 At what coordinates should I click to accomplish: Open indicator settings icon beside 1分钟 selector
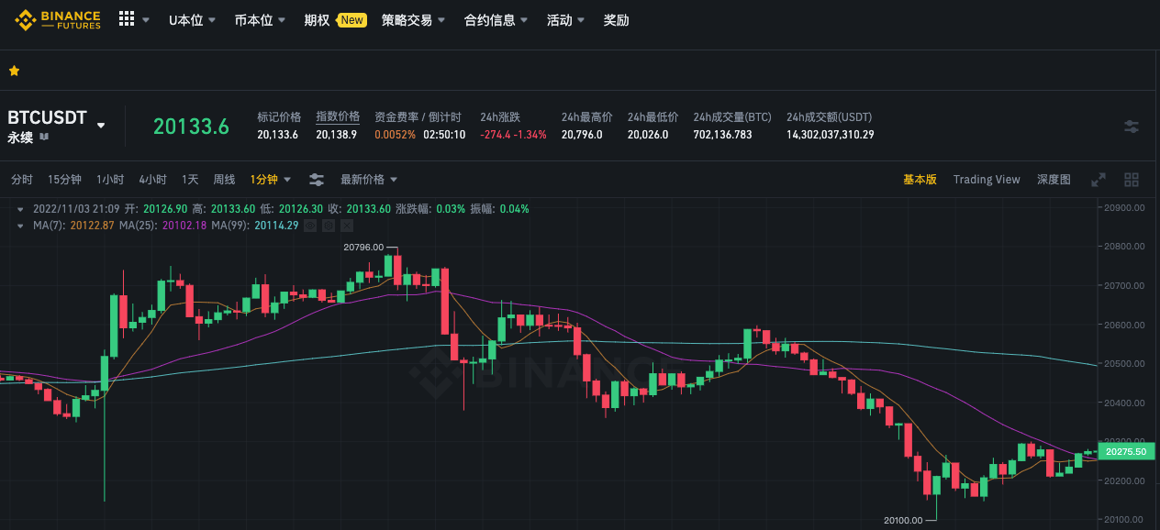316,179
